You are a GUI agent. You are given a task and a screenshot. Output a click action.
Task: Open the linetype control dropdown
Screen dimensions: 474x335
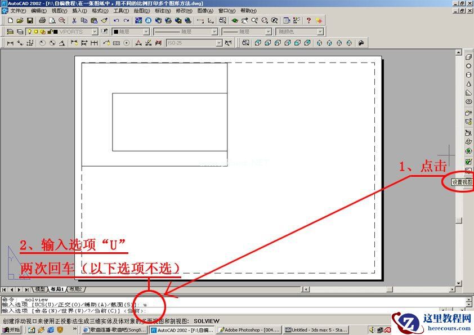tap(214, 32)
